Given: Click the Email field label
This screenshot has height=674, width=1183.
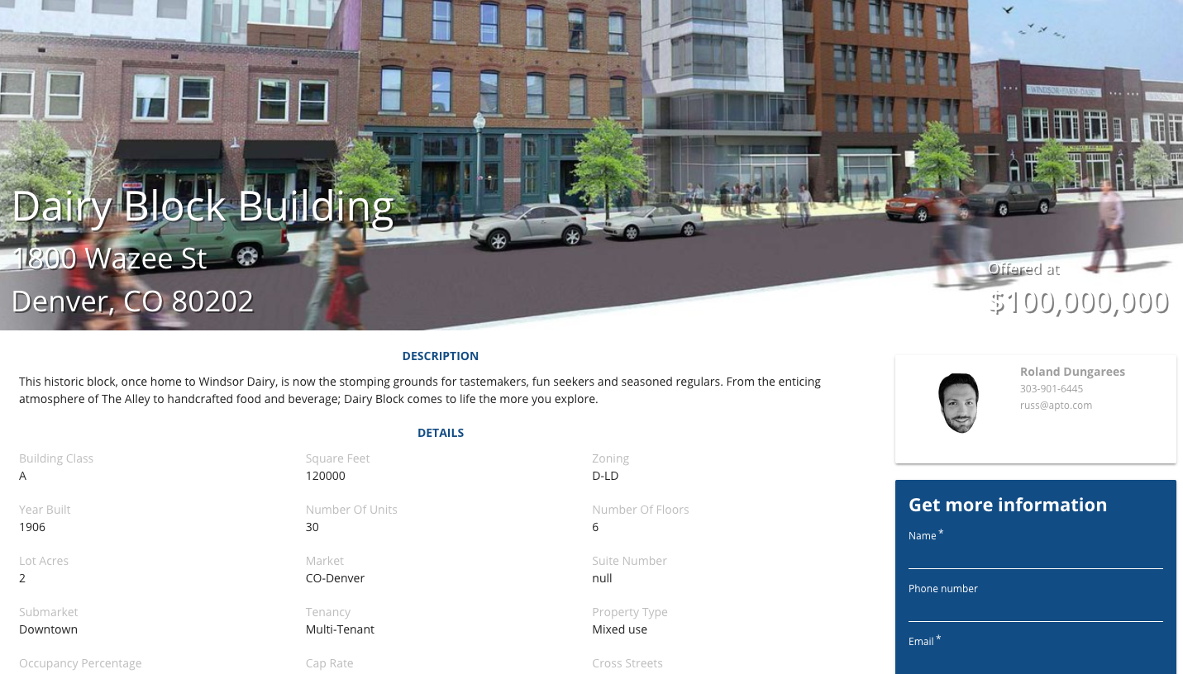Looking at the screenshot, I should pos(925,641).
